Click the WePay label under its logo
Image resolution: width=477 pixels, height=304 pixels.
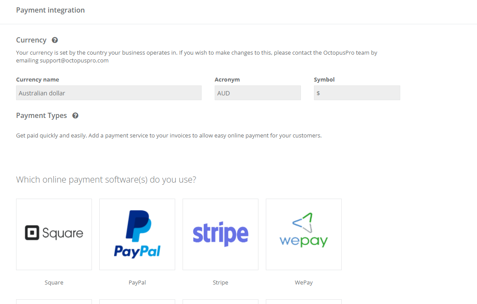pyautogui.click(x=304, y=282)
